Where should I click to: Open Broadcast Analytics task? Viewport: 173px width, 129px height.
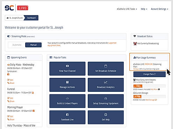[x=106, y=85]
